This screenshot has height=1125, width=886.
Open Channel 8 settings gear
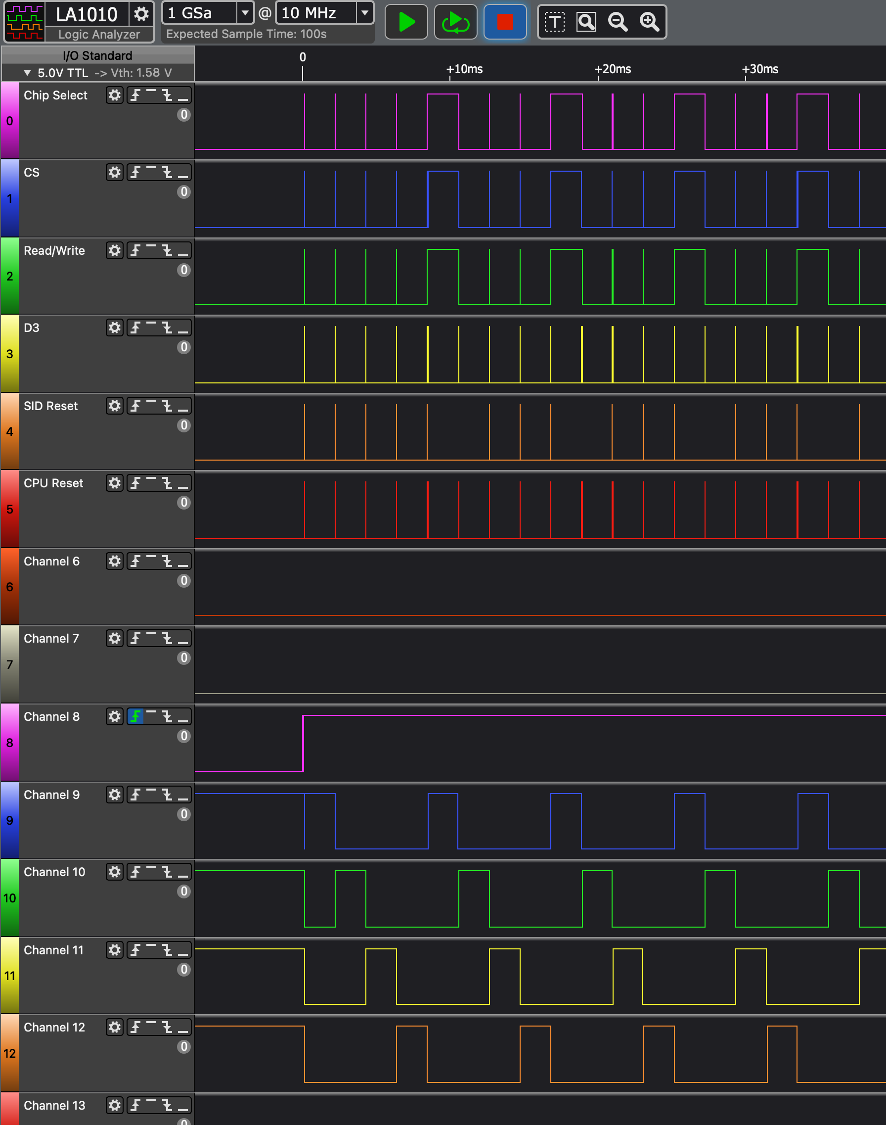pos(115,717)
